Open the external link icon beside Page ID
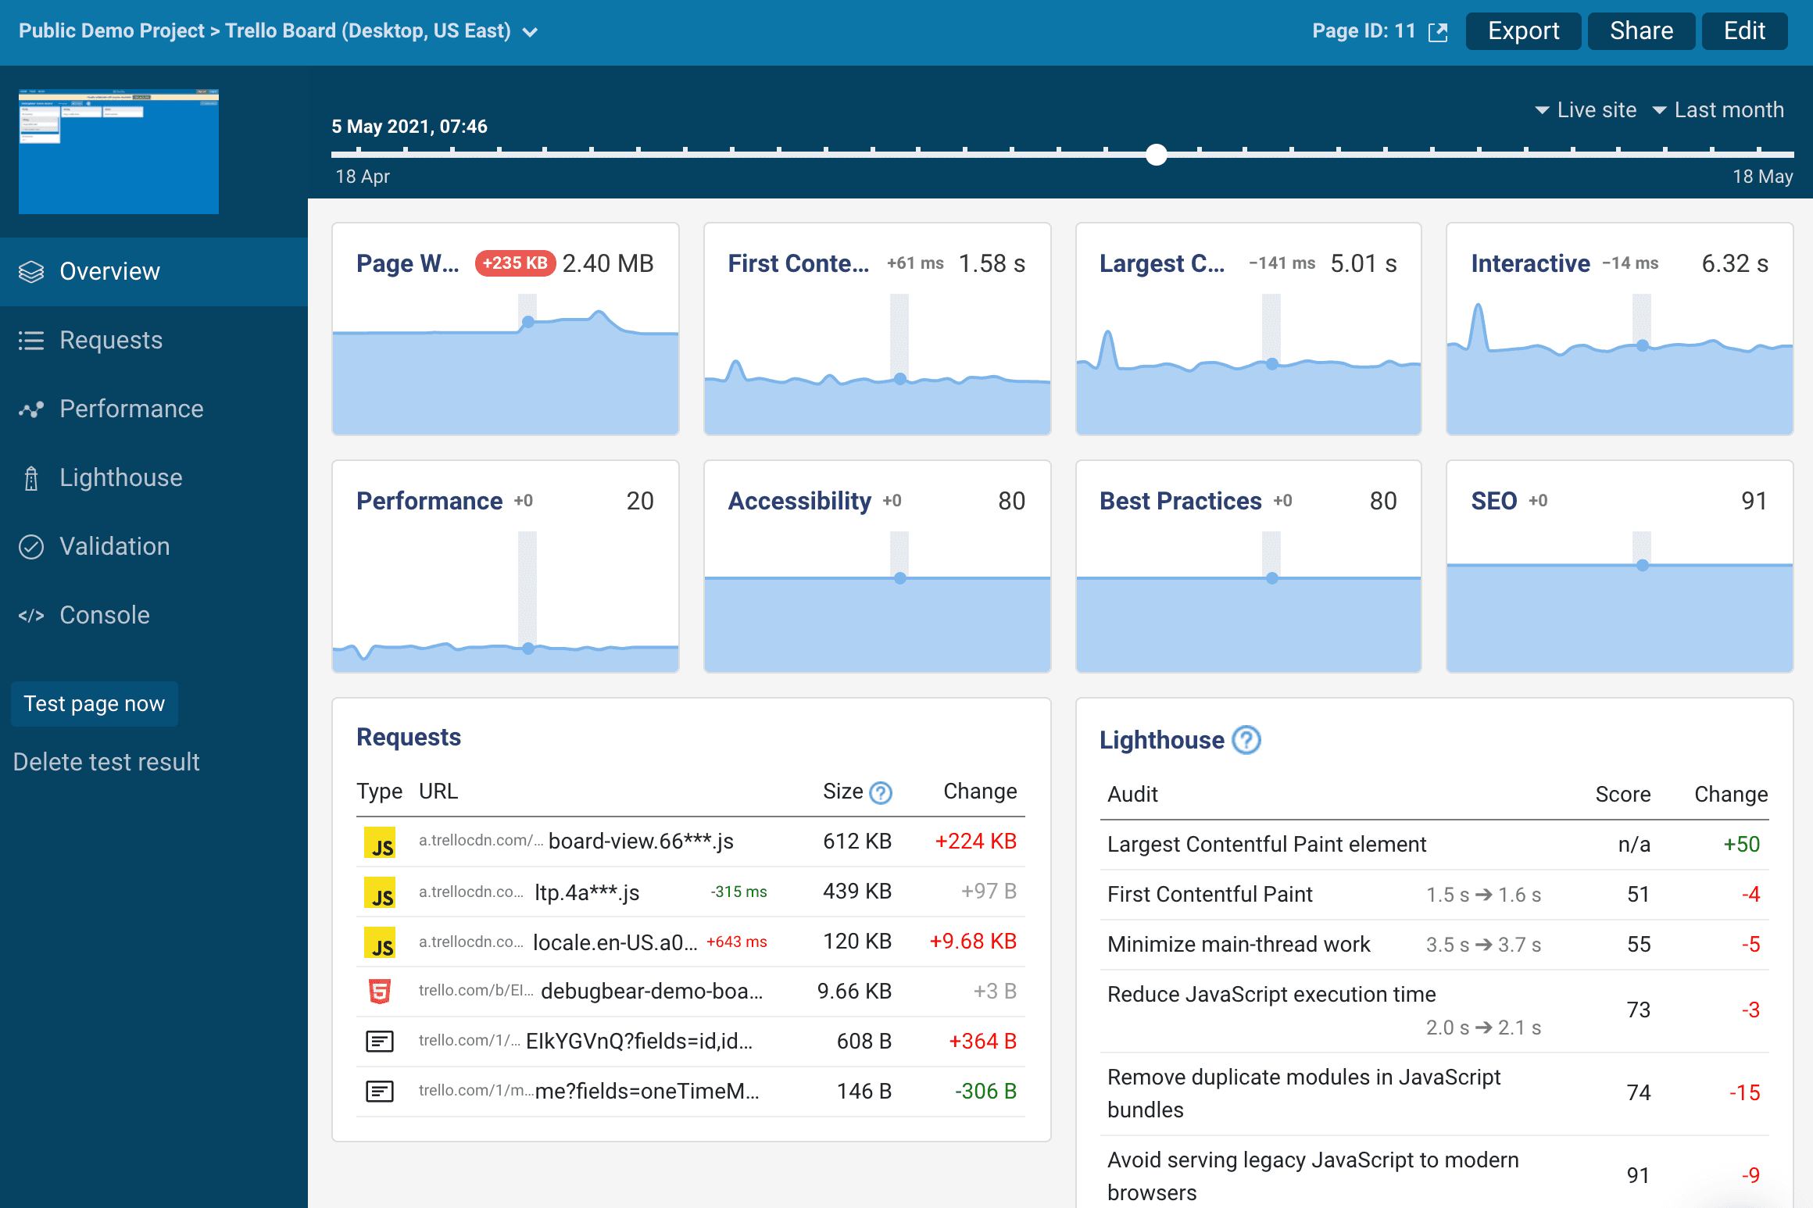 coord(1438,32)
